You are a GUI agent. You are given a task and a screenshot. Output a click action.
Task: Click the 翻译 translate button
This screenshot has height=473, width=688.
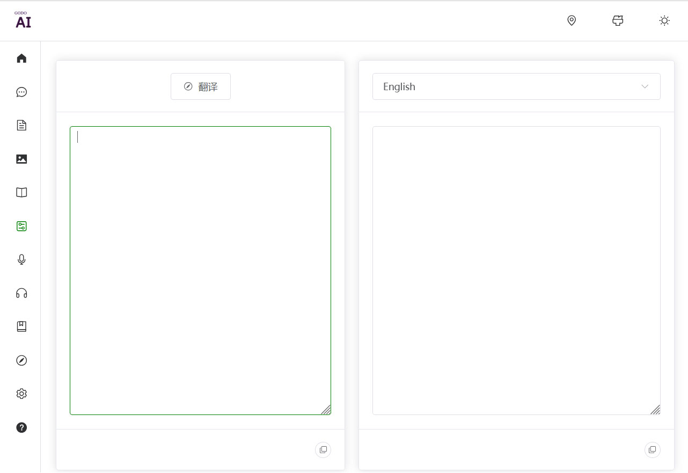tap(201, 86)
